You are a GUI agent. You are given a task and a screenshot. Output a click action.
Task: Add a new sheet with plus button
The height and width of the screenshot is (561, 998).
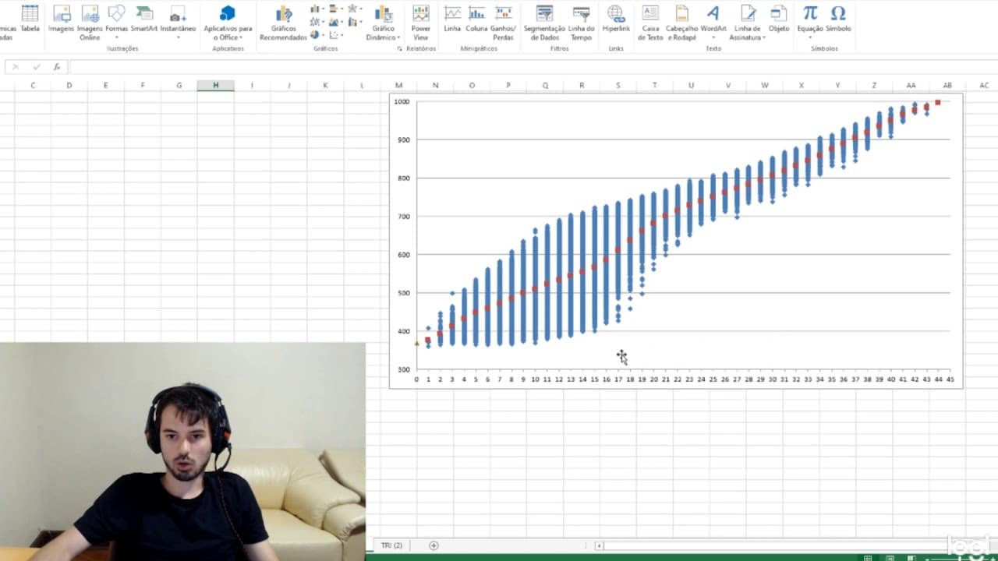[x=434, y=545]
